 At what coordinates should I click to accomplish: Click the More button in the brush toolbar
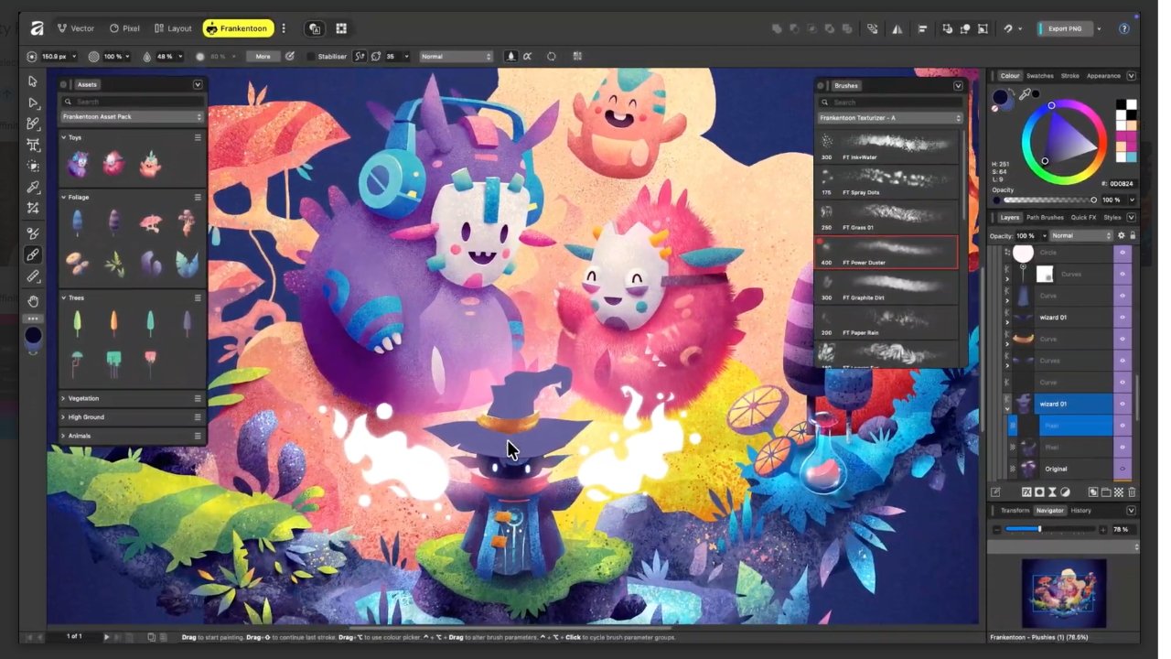263,56
